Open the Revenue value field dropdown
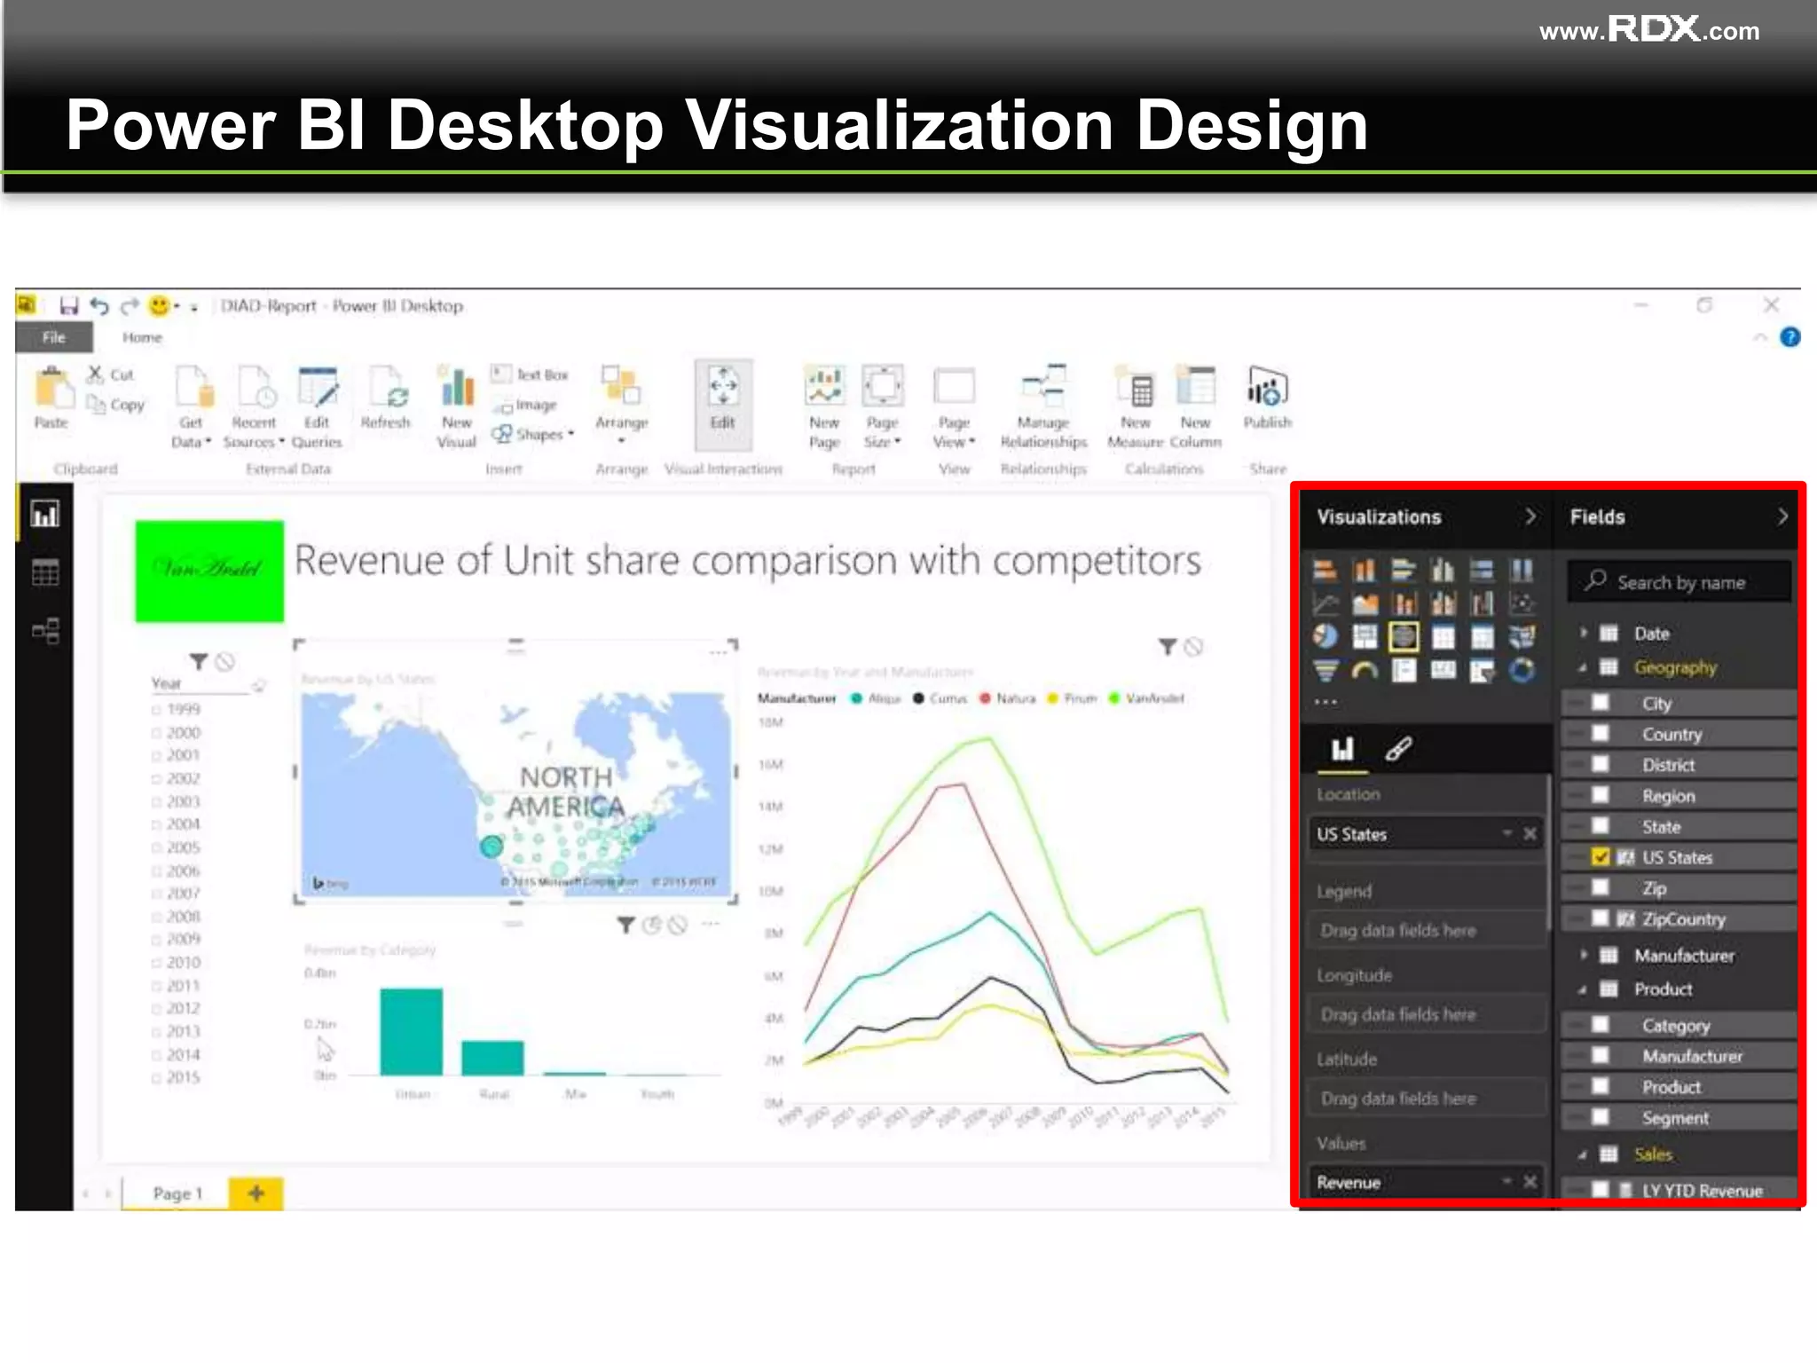 click(x=1506, y=1181)
